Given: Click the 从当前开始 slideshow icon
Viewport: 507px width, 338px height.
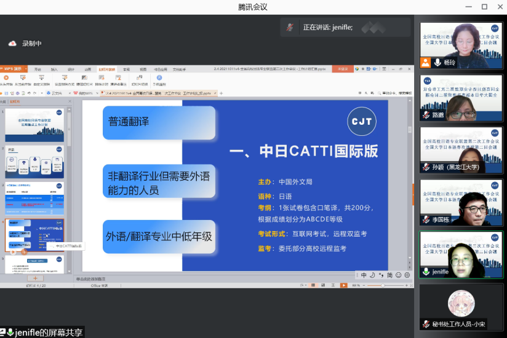Looking at the screenshot, I should click(23, 78).
